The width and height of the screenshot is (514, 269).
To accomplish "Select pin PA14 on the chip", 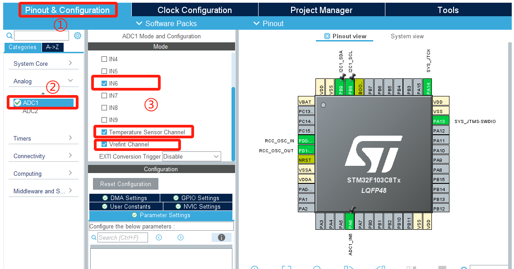I will (427, 87).
